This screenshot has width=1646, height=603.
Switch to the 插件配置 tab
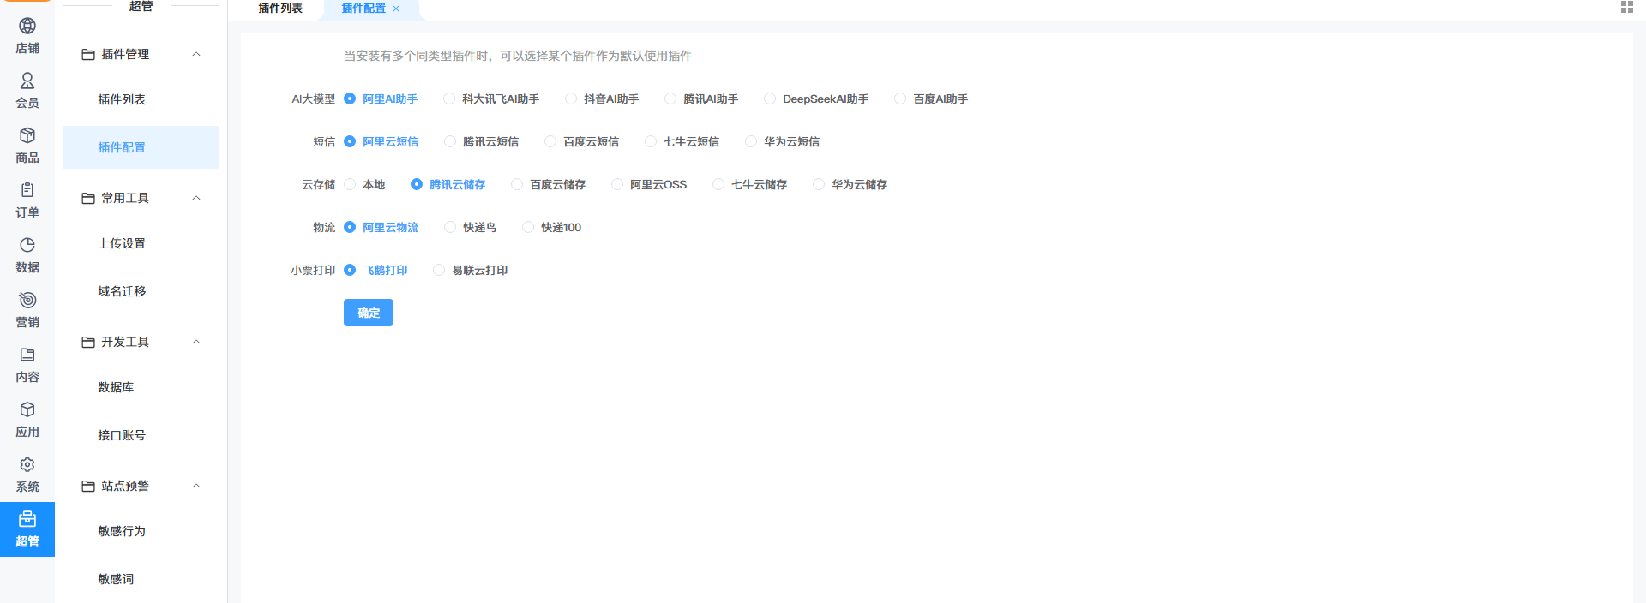point(363,9)
